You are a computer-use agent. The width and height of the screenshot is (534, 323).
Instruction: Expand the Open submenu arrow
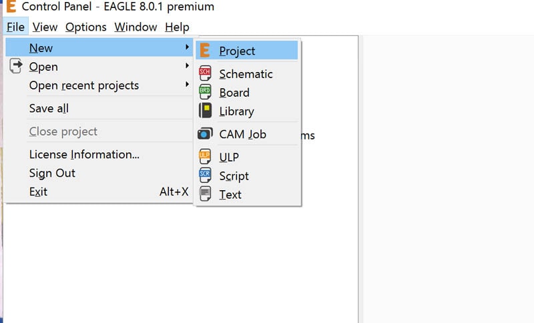click(187, 65)
